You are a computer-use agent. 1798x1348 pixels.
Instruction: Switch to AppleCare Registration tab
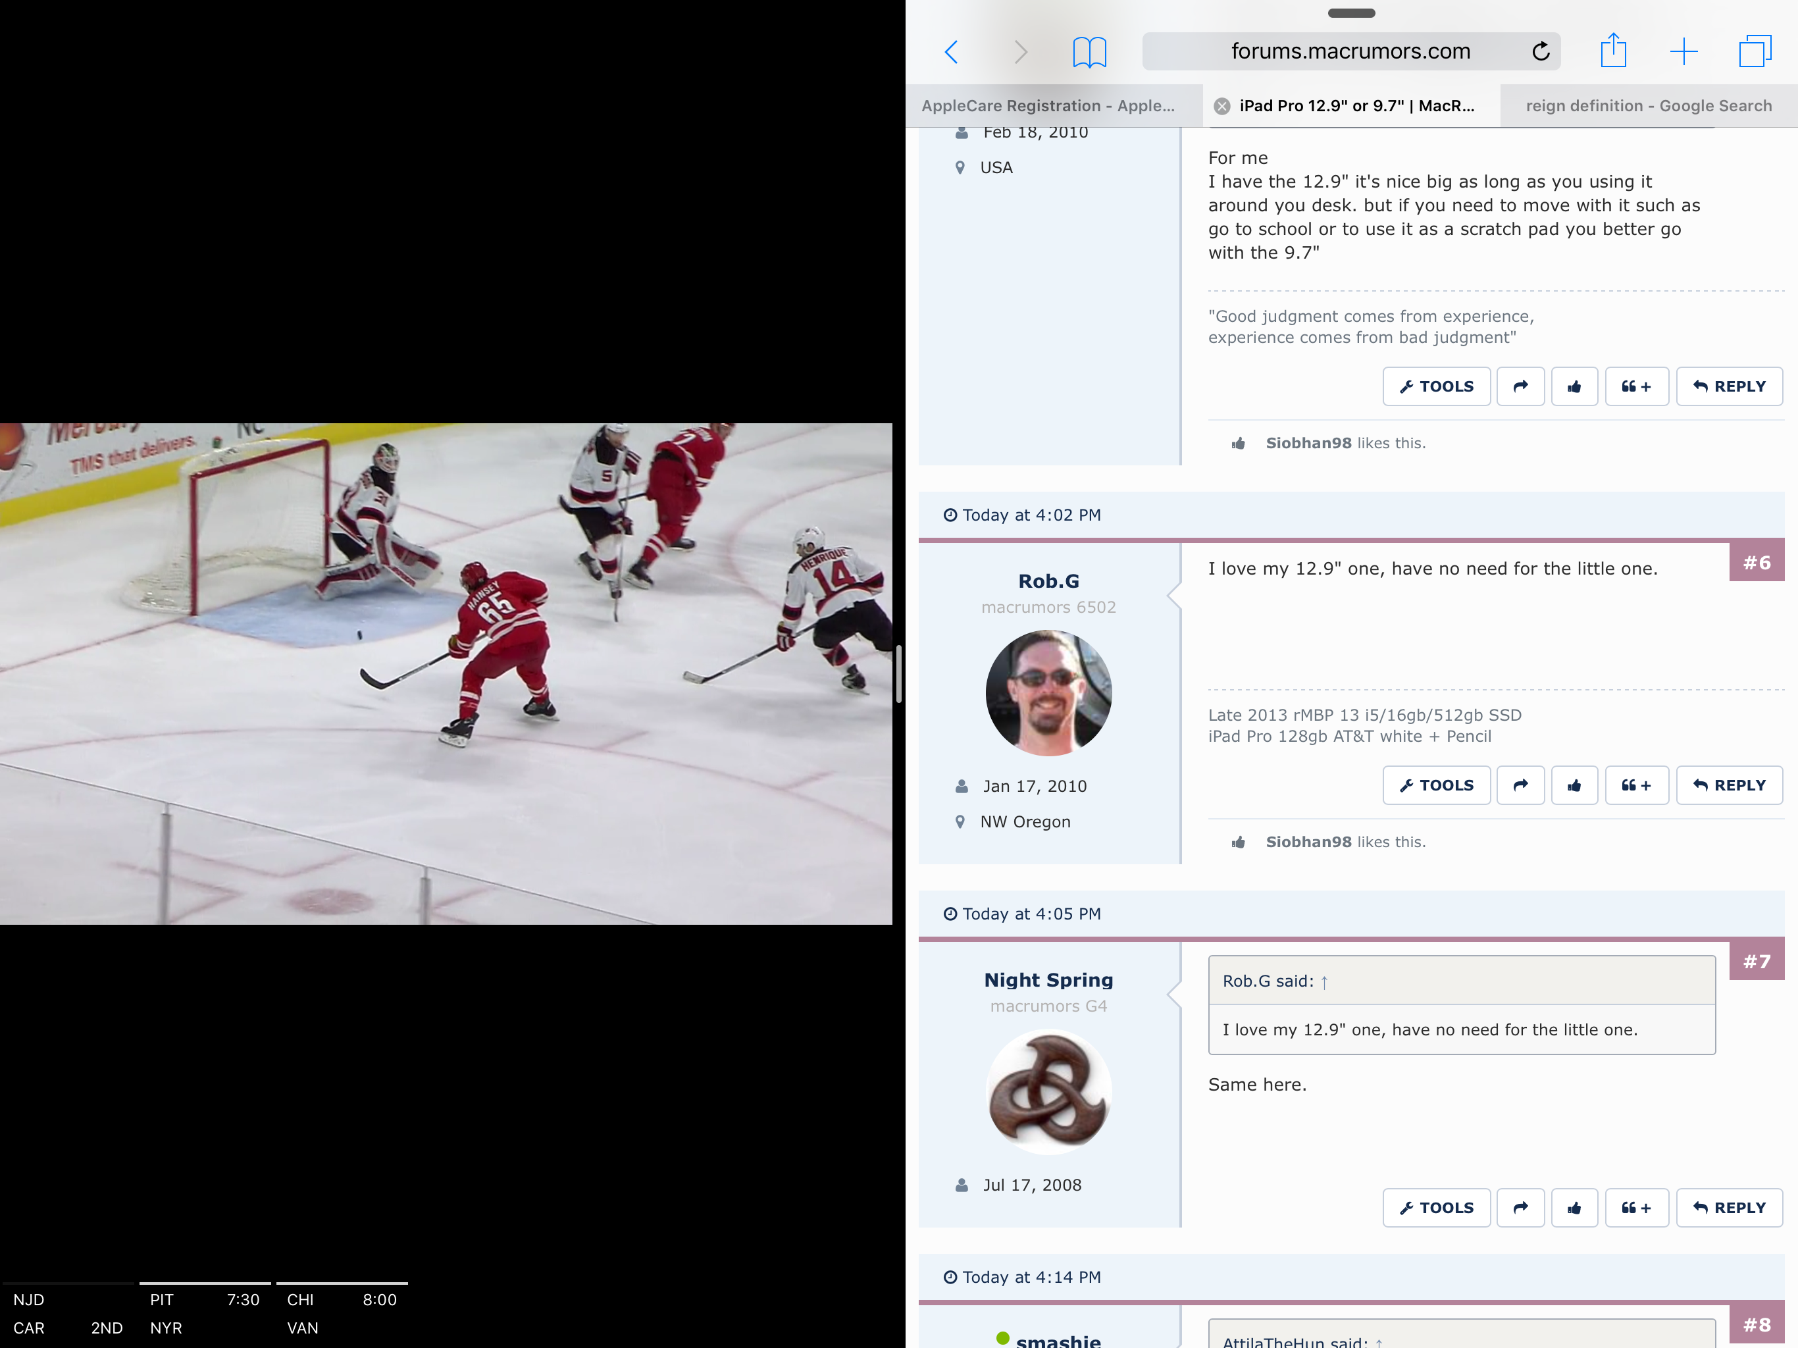(1054, 106)
